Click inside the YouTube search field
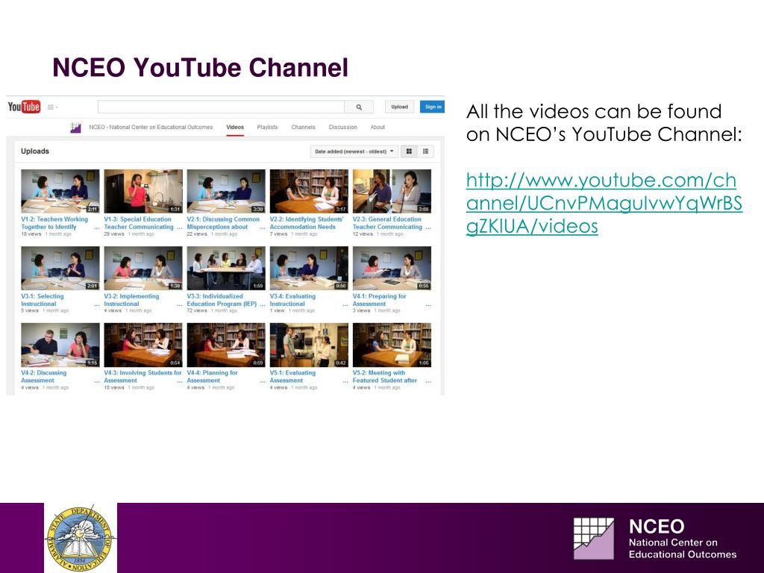 tap(221, 107)
